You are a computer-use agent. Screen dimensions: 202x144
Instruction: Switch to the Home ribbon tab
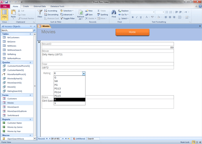click(16, 6)
